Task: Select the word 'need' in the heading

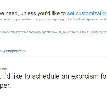Action: pyautogui.click(x=12, y=14)
